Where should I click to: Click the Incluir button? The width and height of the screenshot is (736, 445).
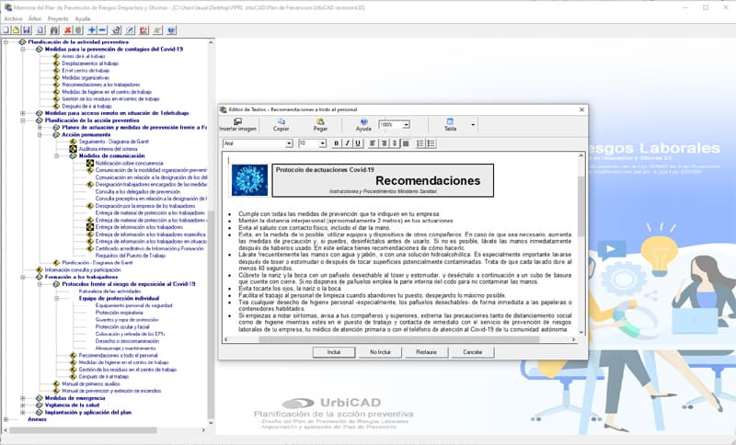[x=334, y=352]
